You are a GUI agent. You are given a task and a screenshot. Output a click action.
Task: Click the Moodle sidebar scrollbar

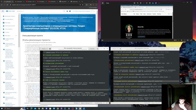pos(19,31)
